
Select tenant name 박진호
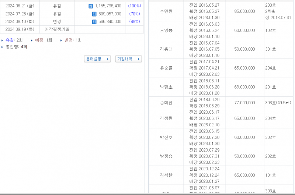166,137
